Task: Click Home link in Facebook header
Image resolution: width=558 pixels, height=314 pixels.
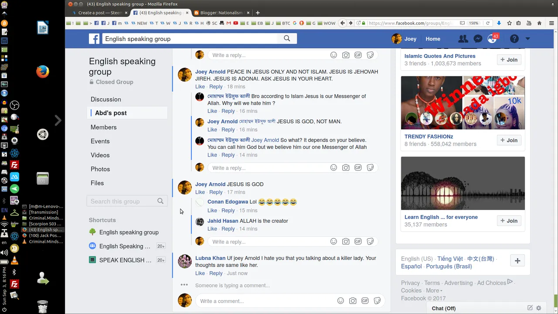Action: [433, 39]
